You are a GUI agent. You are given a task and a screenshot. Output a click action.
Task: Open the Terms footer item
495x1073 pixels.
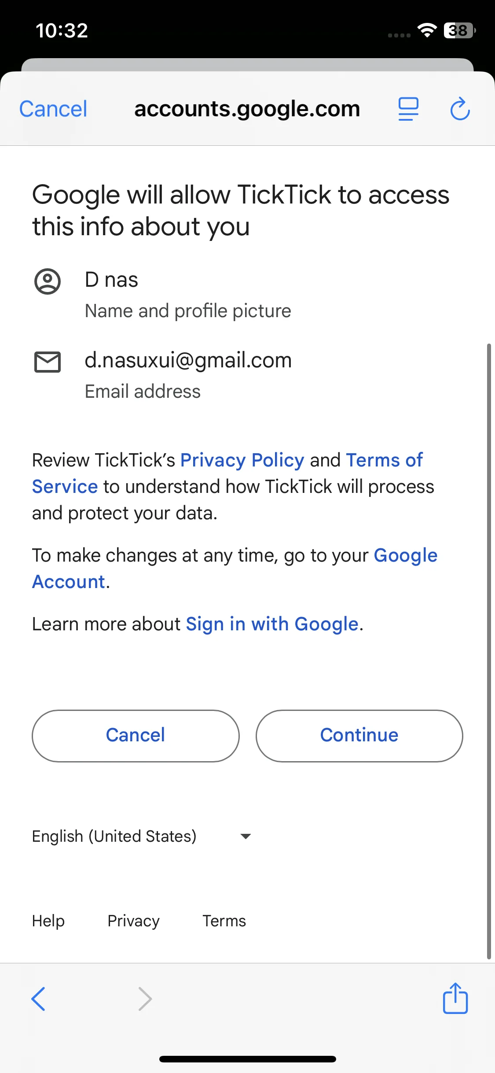[x=224, y=921]
